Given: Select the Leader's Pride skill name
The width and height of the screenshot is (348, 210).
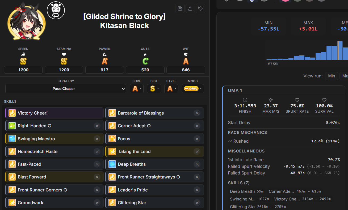Looking at the screenshot, I should coord(133,190).
